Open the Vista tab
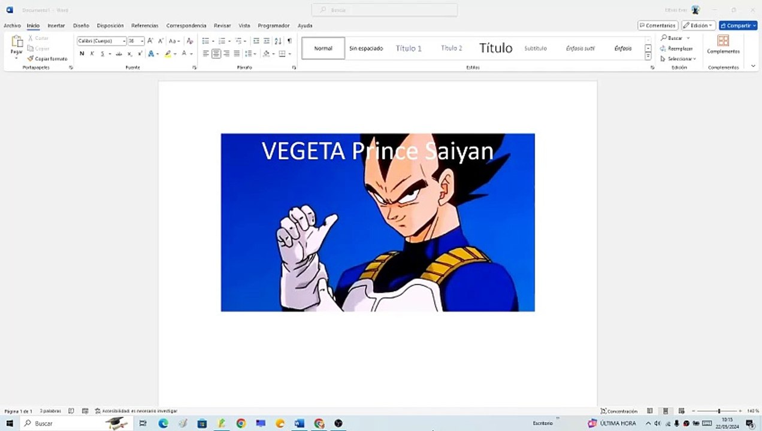Image resolution: width=762 pixels, height=431 pixels. click(244, 26)
